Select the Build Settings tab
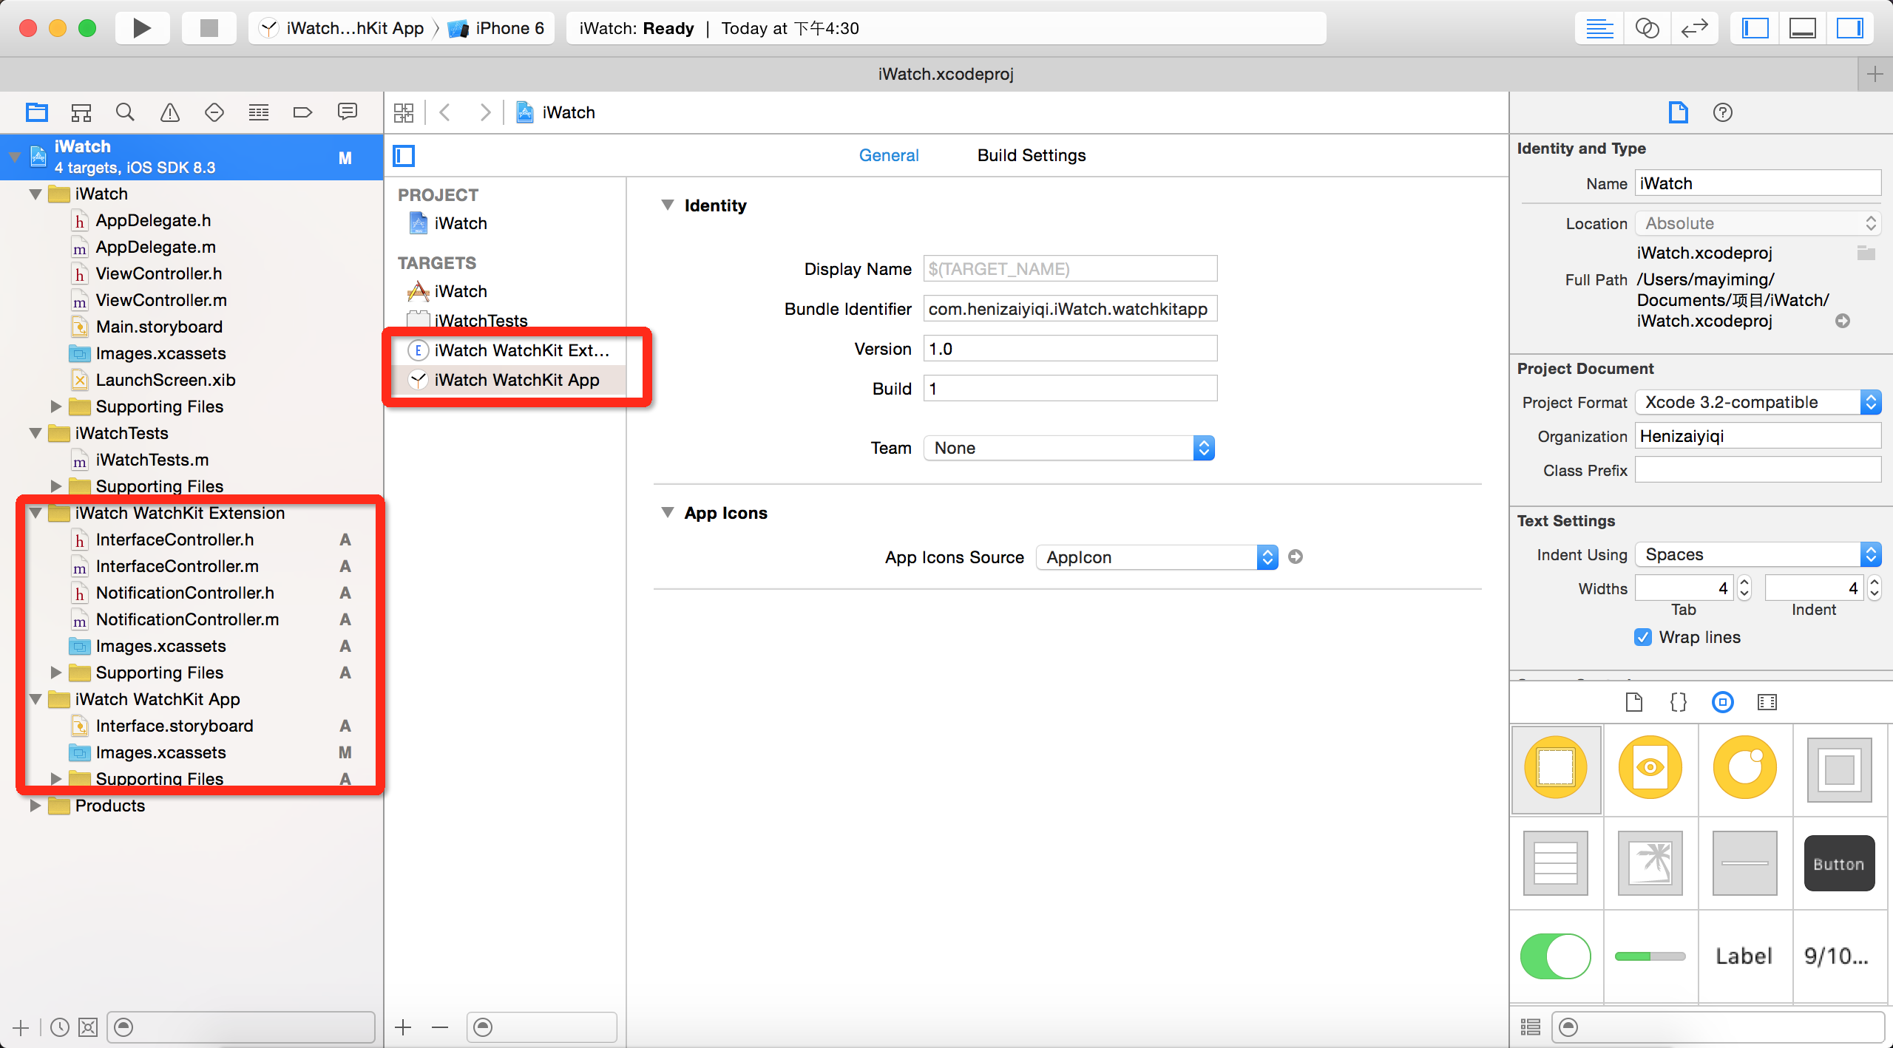This screenshot has width=1893, height=1048. tap(1032, 155)
